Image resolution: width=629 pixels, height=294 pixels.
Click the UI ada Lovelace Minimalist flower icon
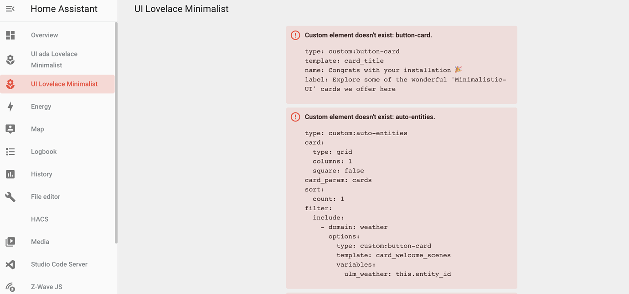10,60
